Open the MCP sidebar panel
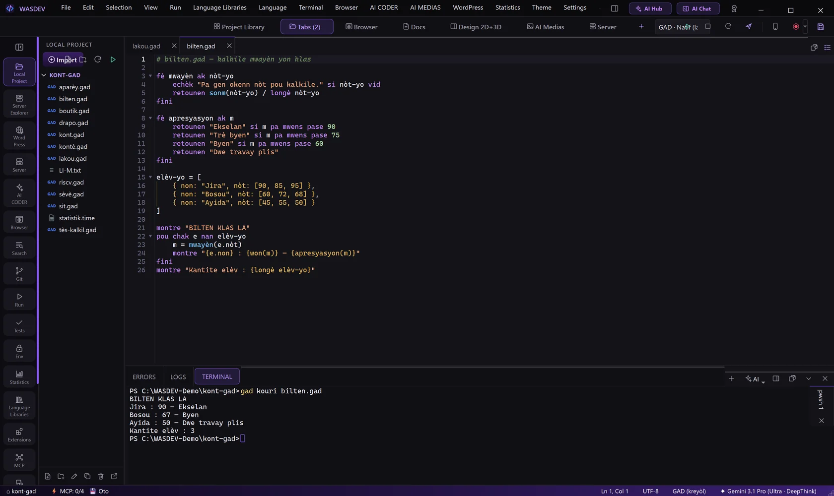Viewport: 834px width, 496px height. click(19, 460)
